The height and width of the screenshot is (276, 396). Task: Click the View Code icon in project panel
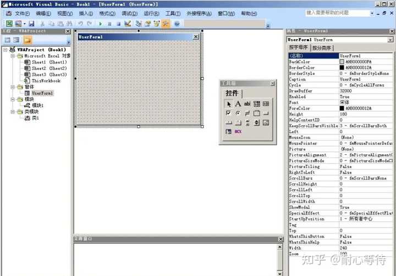[8, 40]
